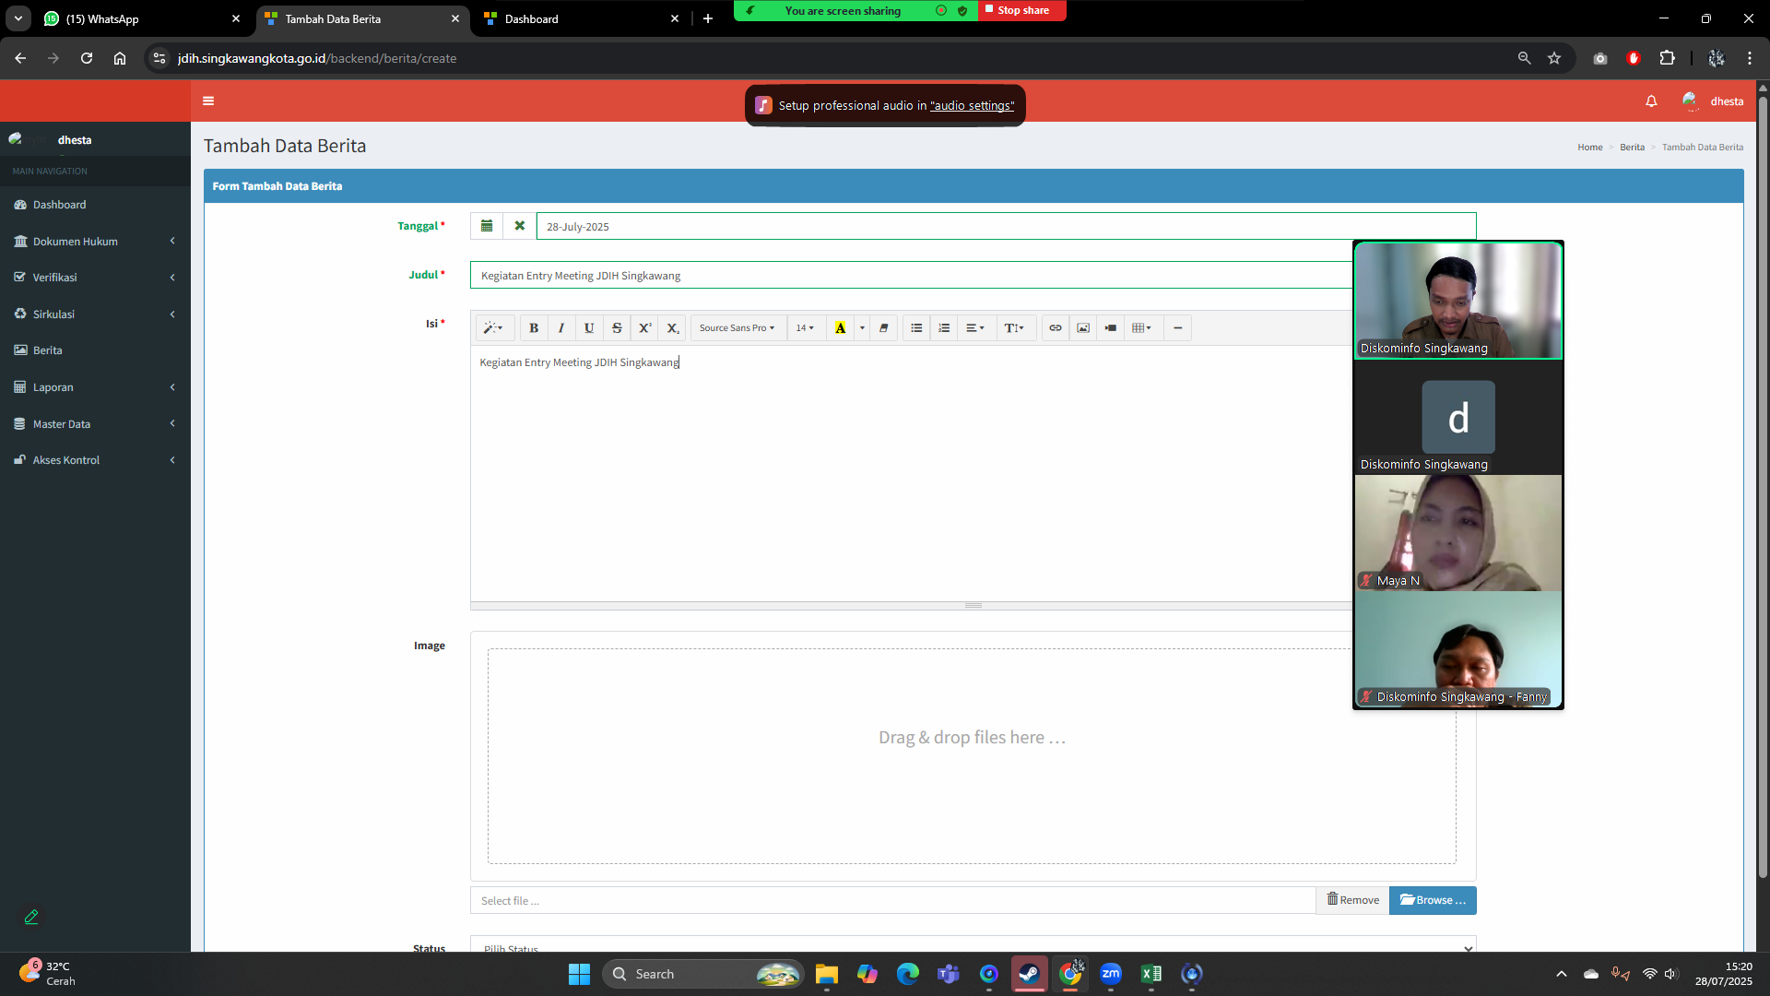The height and width of the screenshot is (996, 1770).
Task: Toggle strikethrough formatting in editor
Action: click(617, 328)
